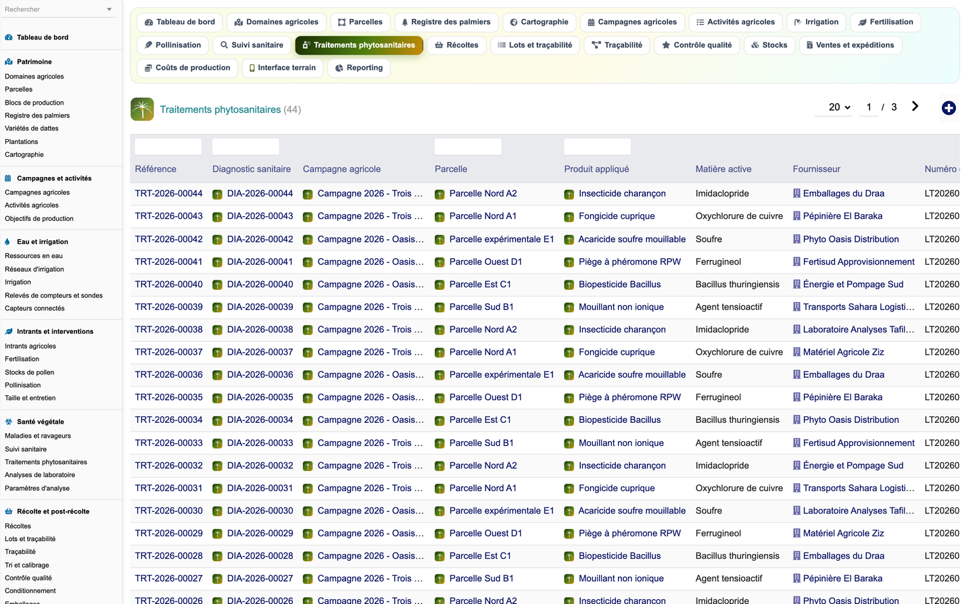Screen dimensions: 977x604
Task: Click Campagnes et activités calendar icon
Action: click(9, 178)
